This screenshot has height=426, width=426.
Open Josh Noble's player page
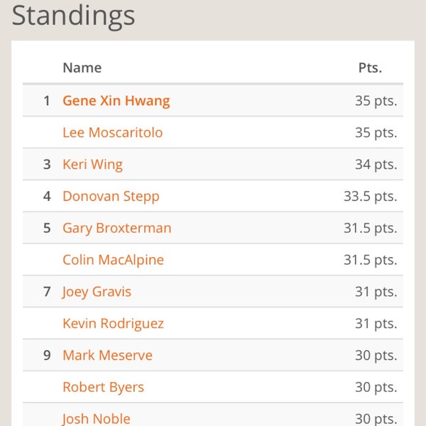tap(96, 419)
